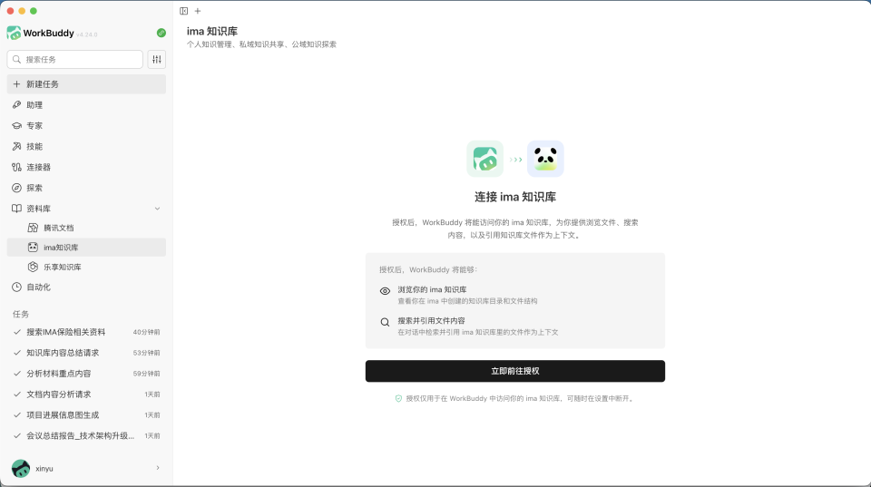Image resolution: width=871 pixels, height=487 pixels.
Task: Click the shield icon below authorize button
Action: (398, 399)
